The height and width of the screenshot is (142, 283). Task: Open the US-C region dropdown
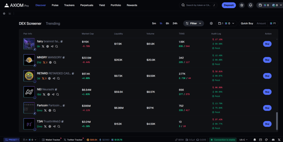tap(243, 140)
